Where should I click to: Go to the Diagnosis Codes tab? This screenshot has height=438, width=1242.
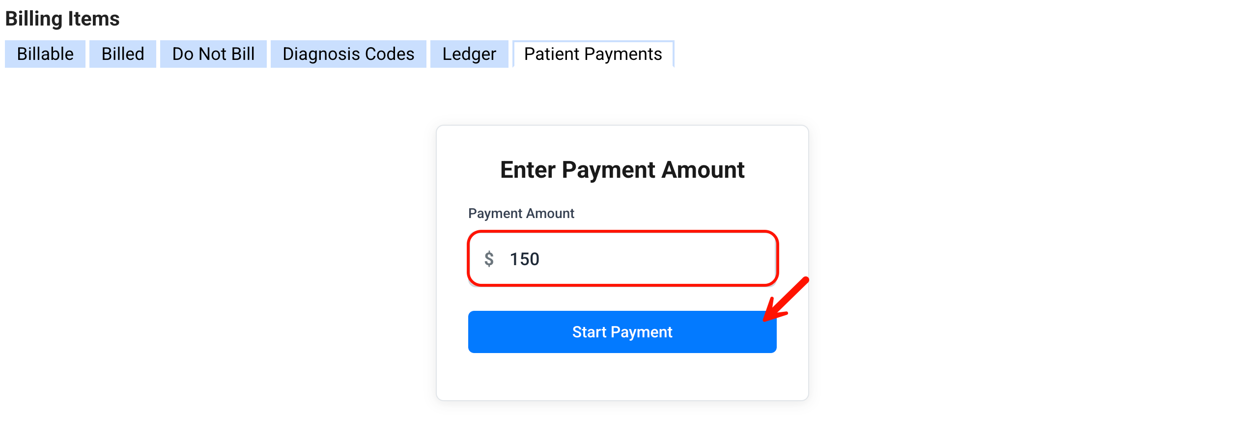tap(348, 54)
